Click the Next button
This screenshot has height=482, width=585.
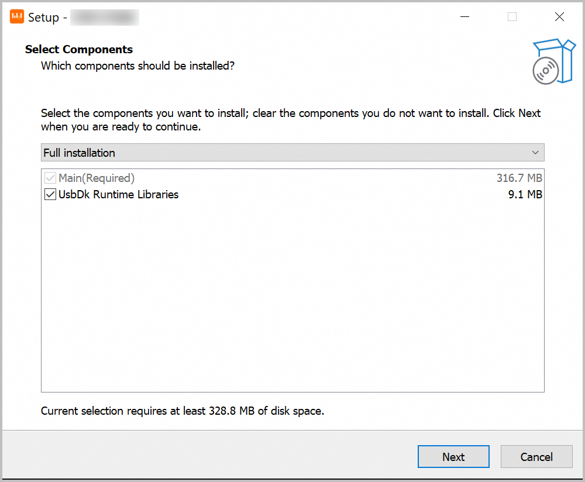pyautogui.click(x=453, y=457)
